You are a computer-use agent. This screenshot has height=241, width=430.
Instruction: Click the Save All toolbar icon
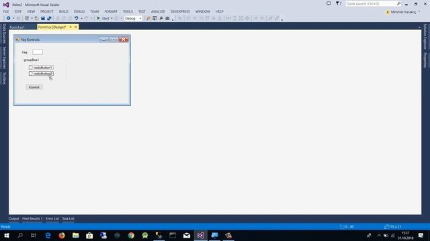point(49,18)
